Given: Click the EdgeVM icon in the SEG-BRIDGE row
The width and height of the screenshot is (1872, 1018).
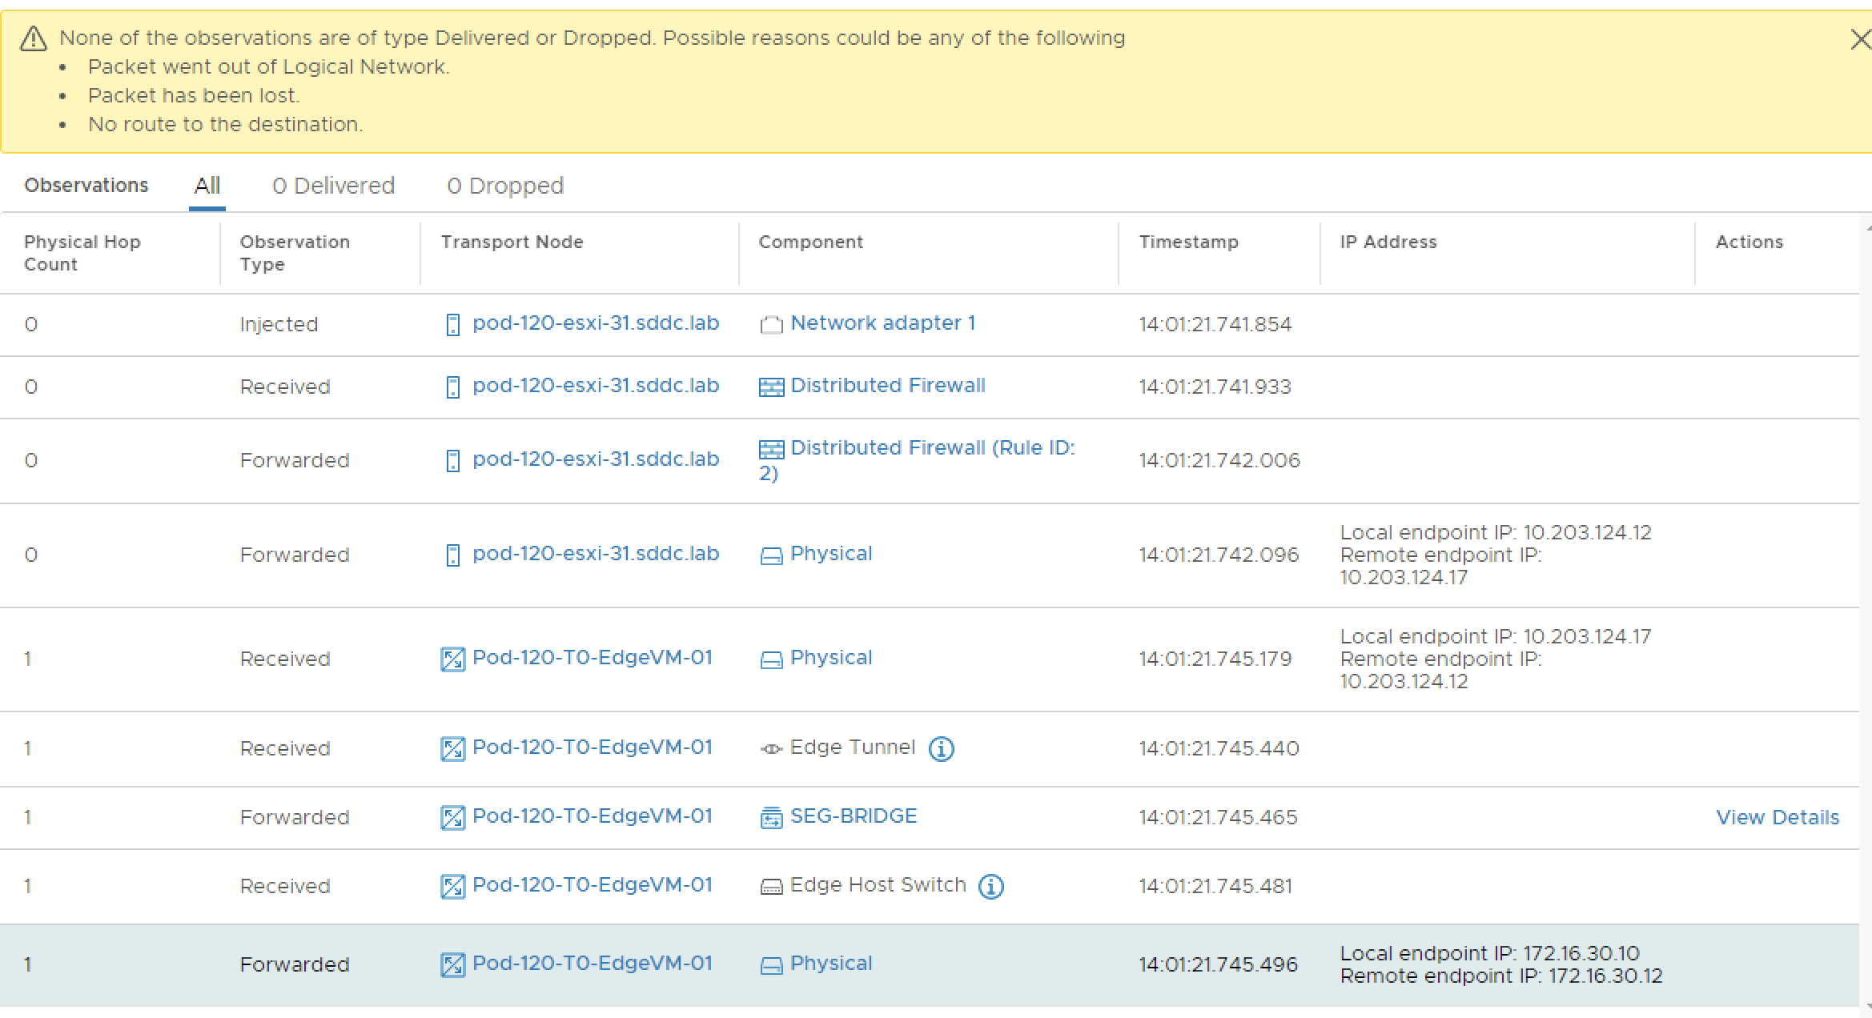Looking at the screenshot, I should [452, 818].
